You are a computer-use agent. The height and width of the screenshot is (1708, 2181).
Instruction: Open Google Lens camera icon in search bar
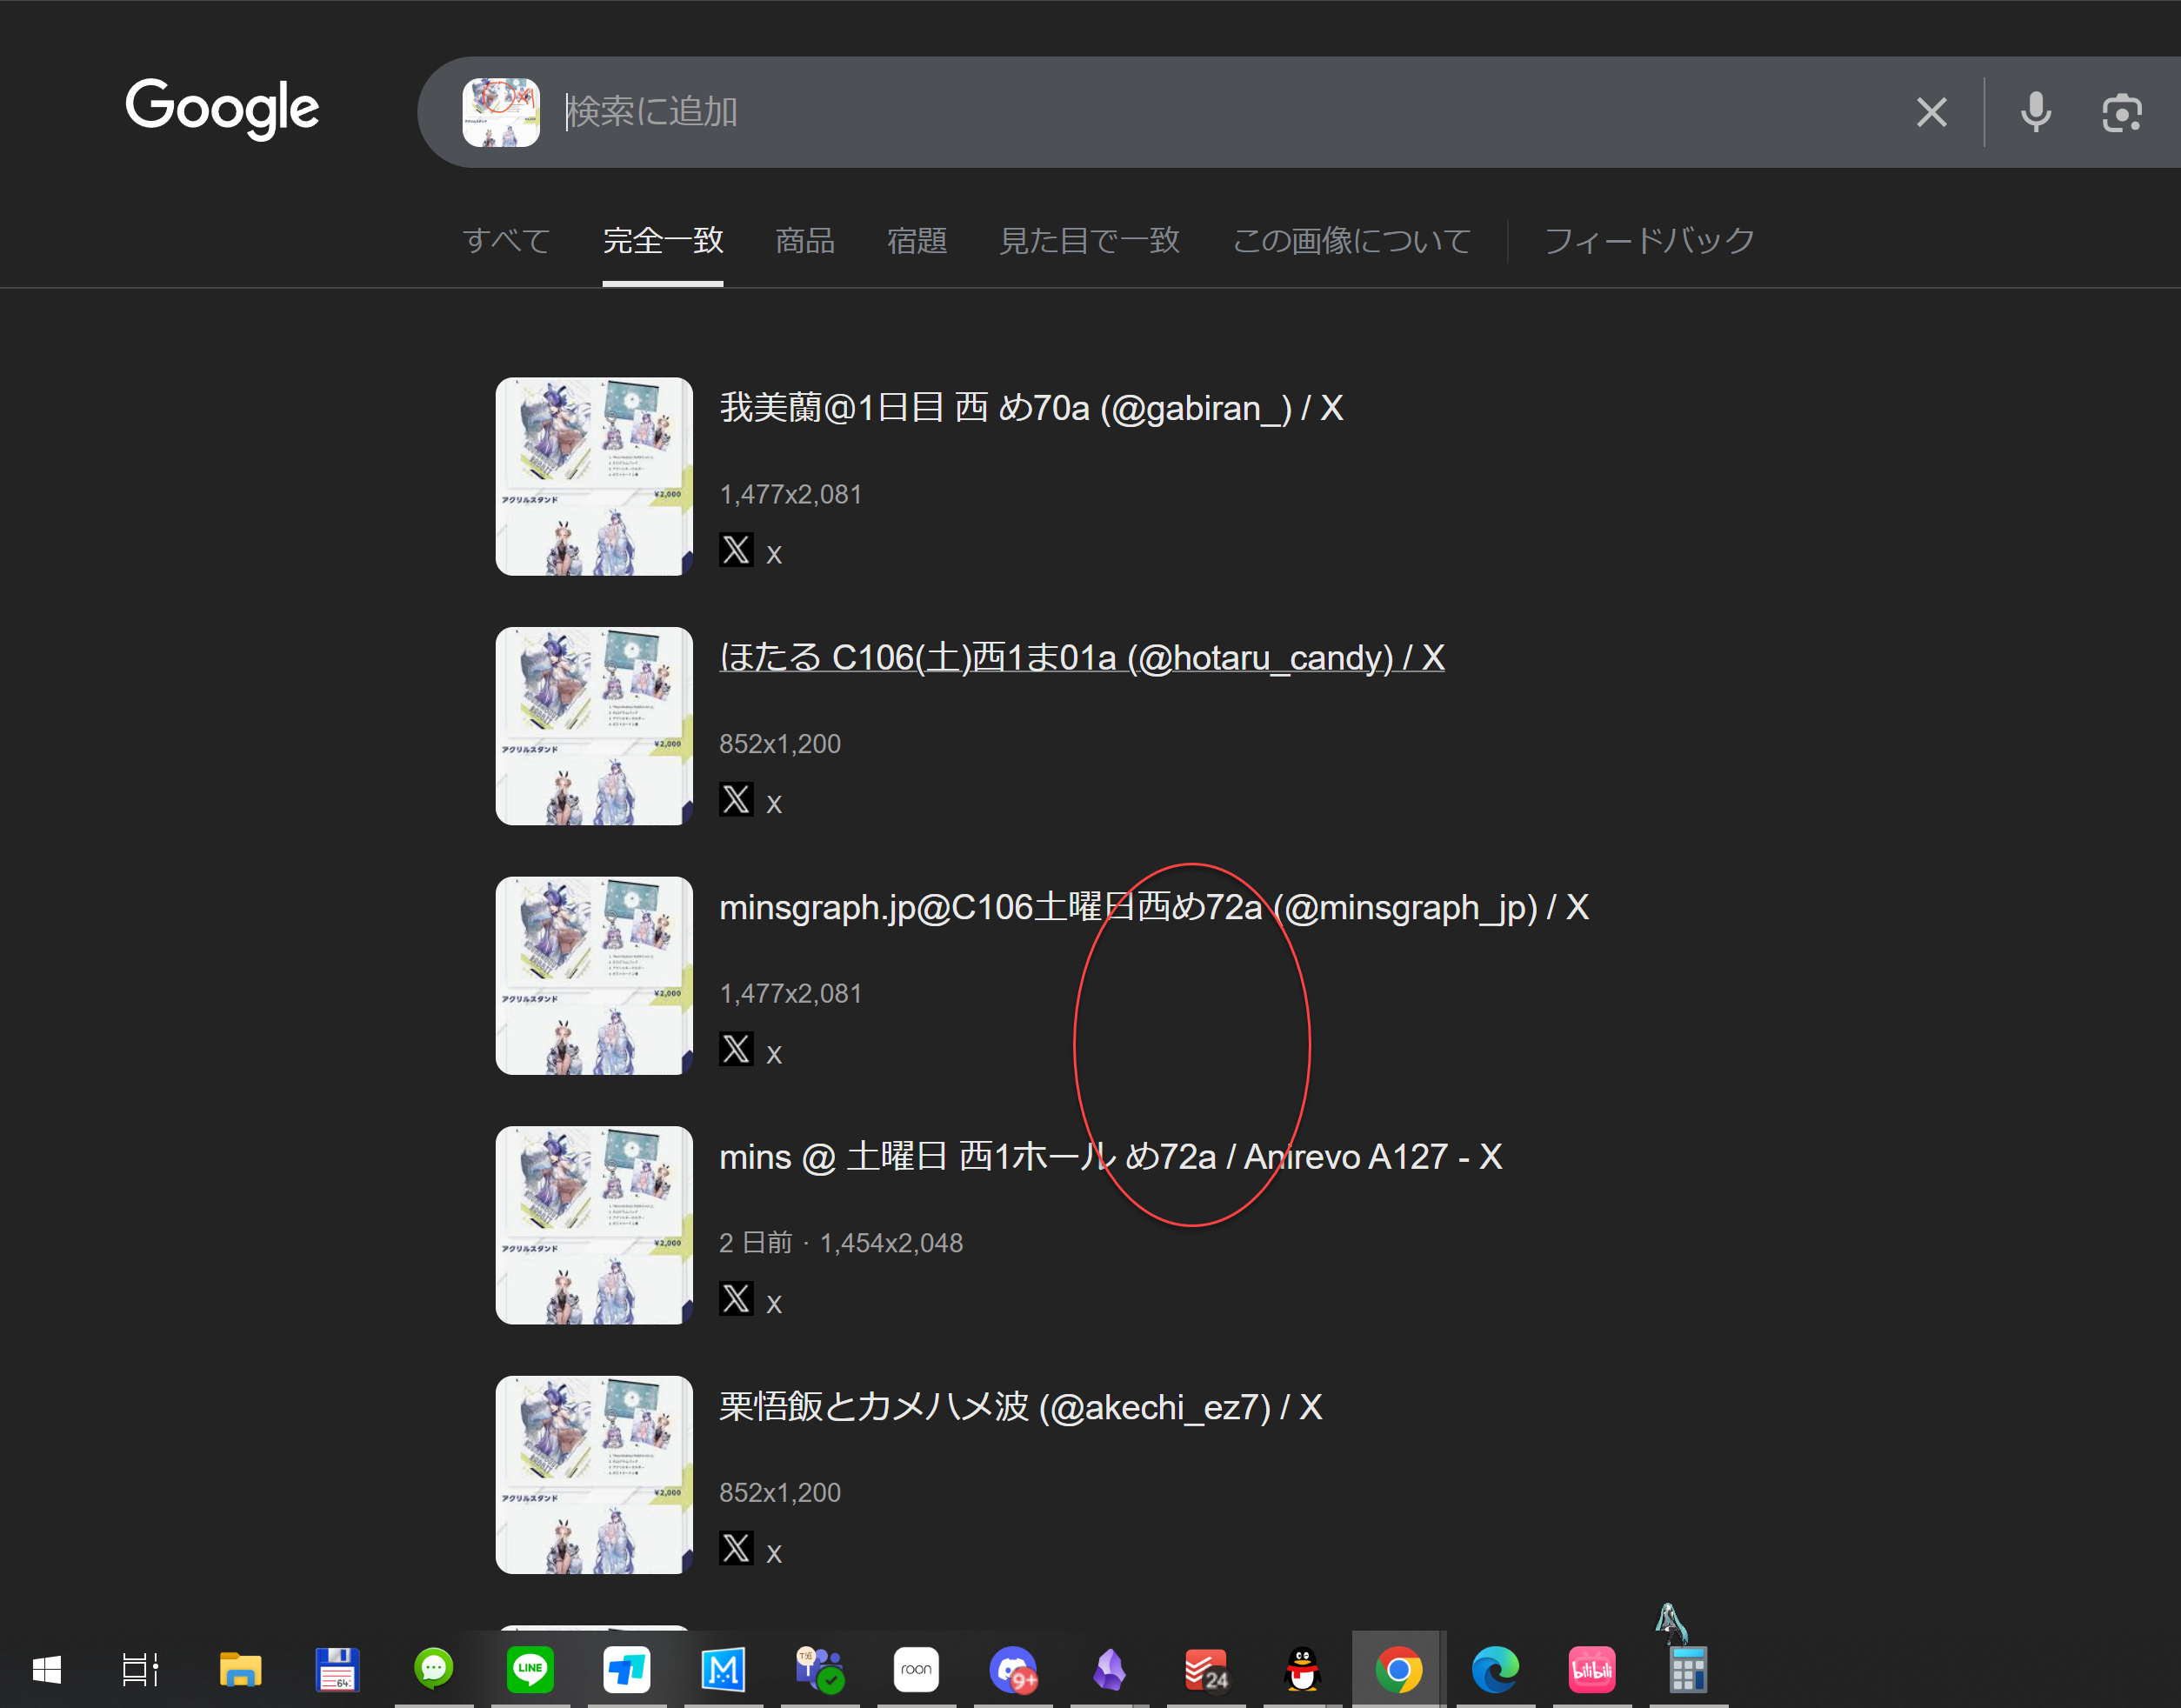(2121, 112)
